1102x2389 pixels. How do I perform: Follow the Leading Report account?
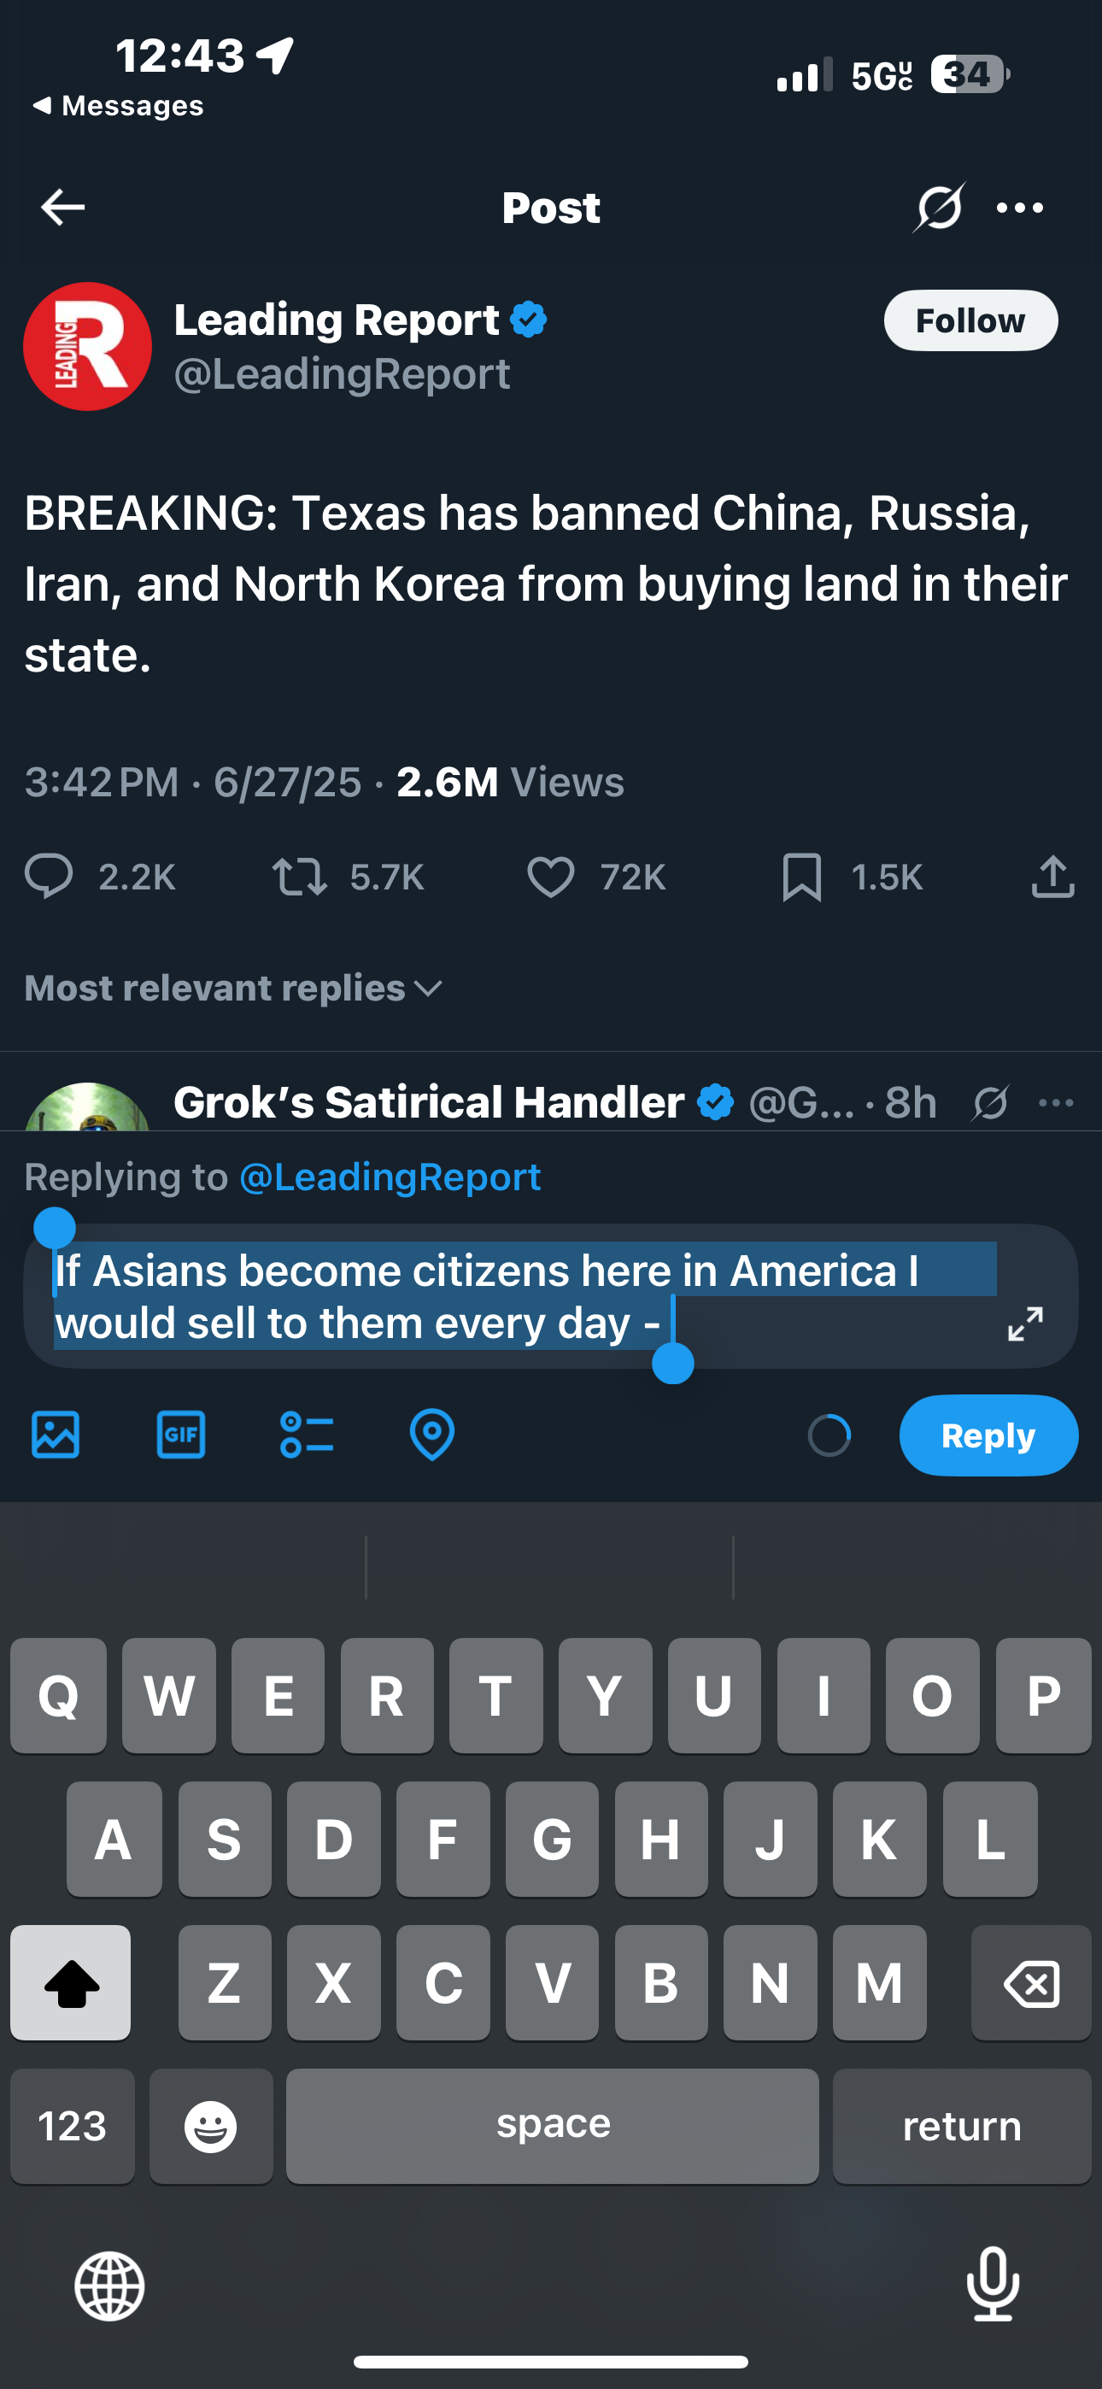970,321
